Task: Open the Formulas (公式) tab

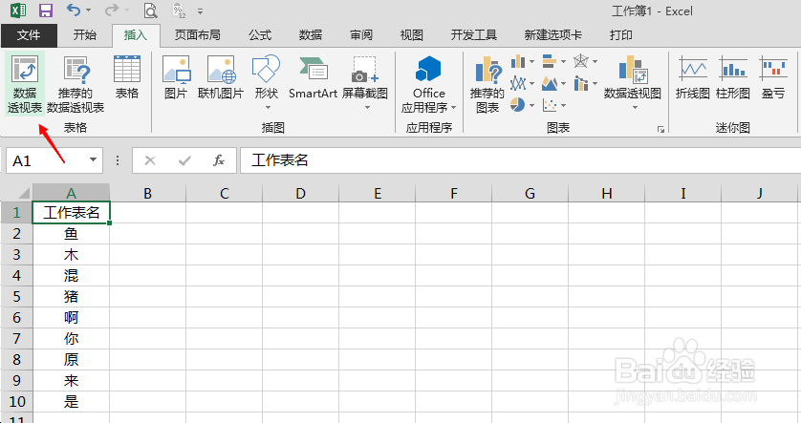Action: tap(260, 35)
